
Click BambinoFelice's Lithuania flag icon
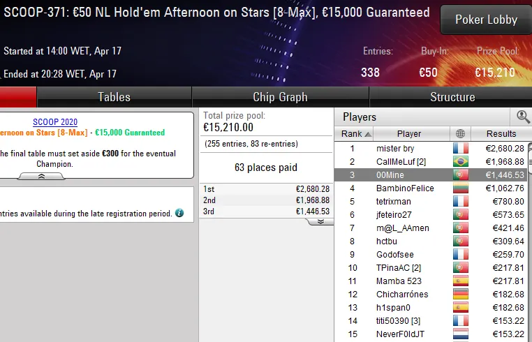click(460, 188)
